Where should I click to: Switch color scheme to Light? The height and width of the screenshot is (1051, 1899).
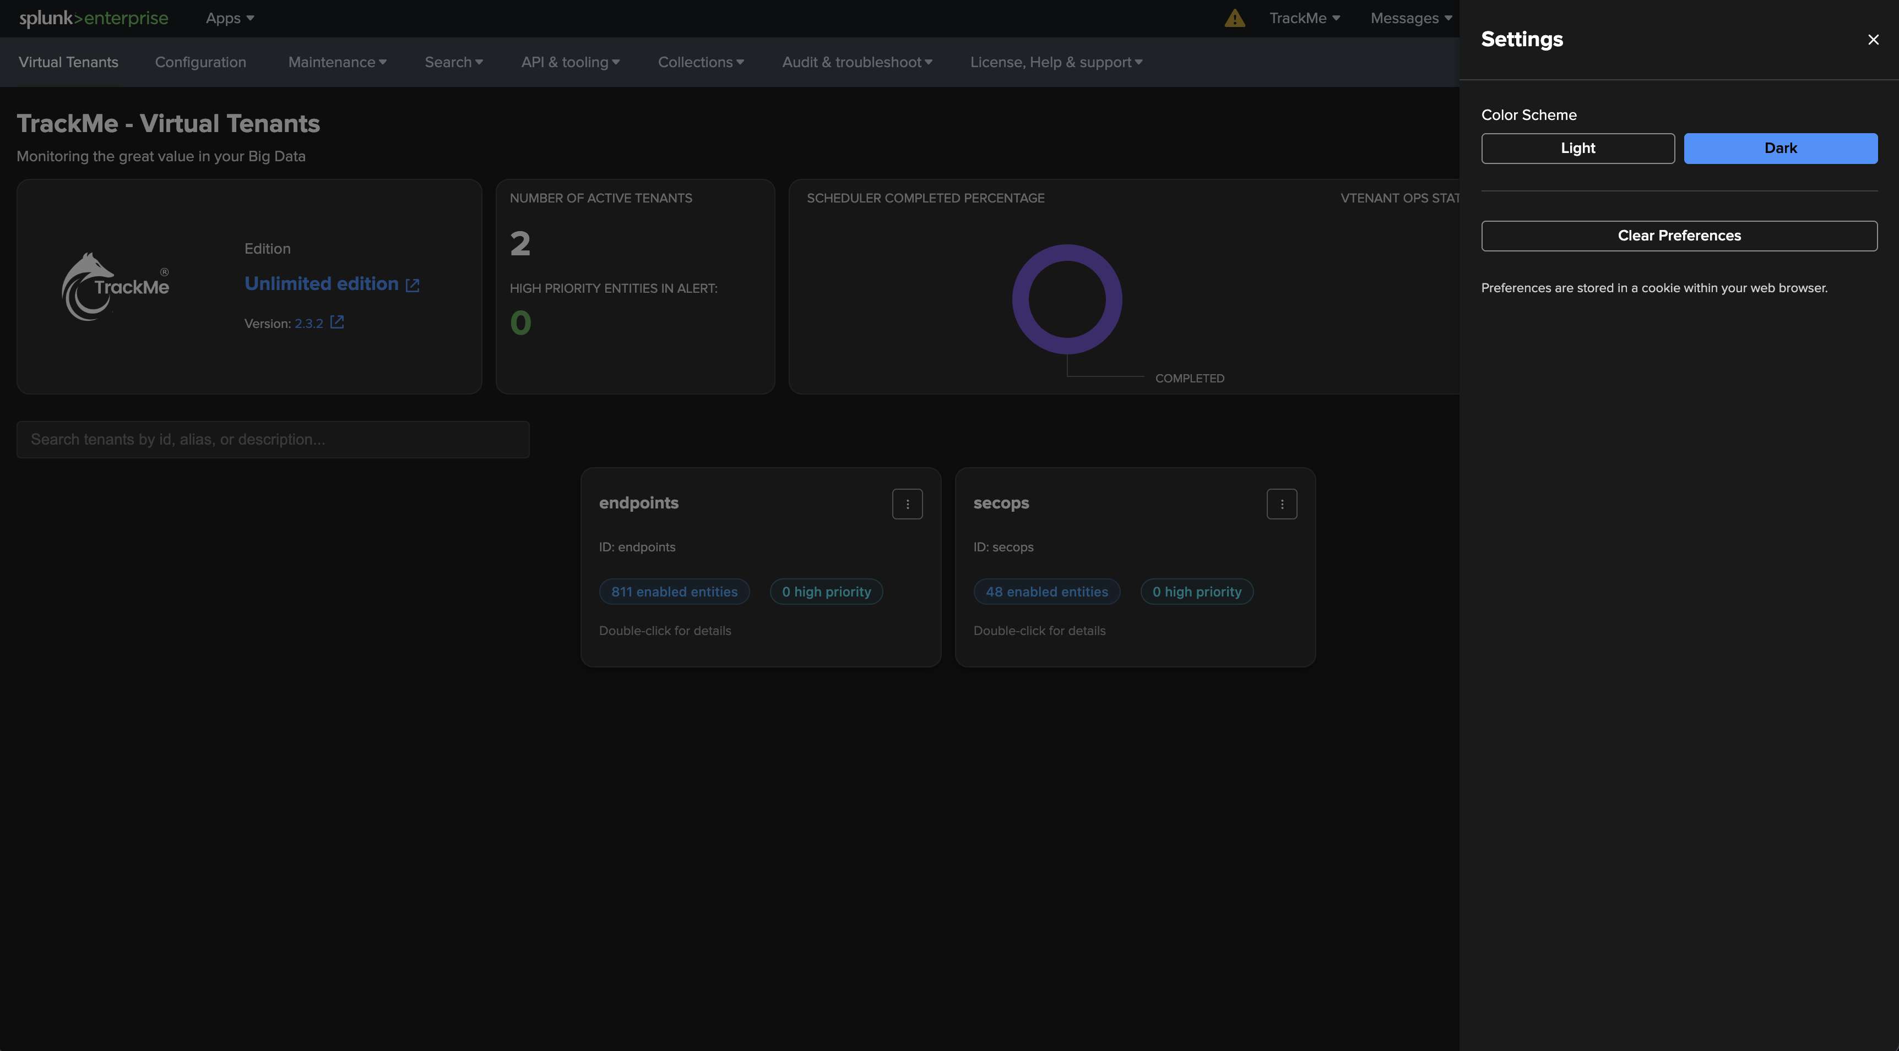pos(1577,149)
